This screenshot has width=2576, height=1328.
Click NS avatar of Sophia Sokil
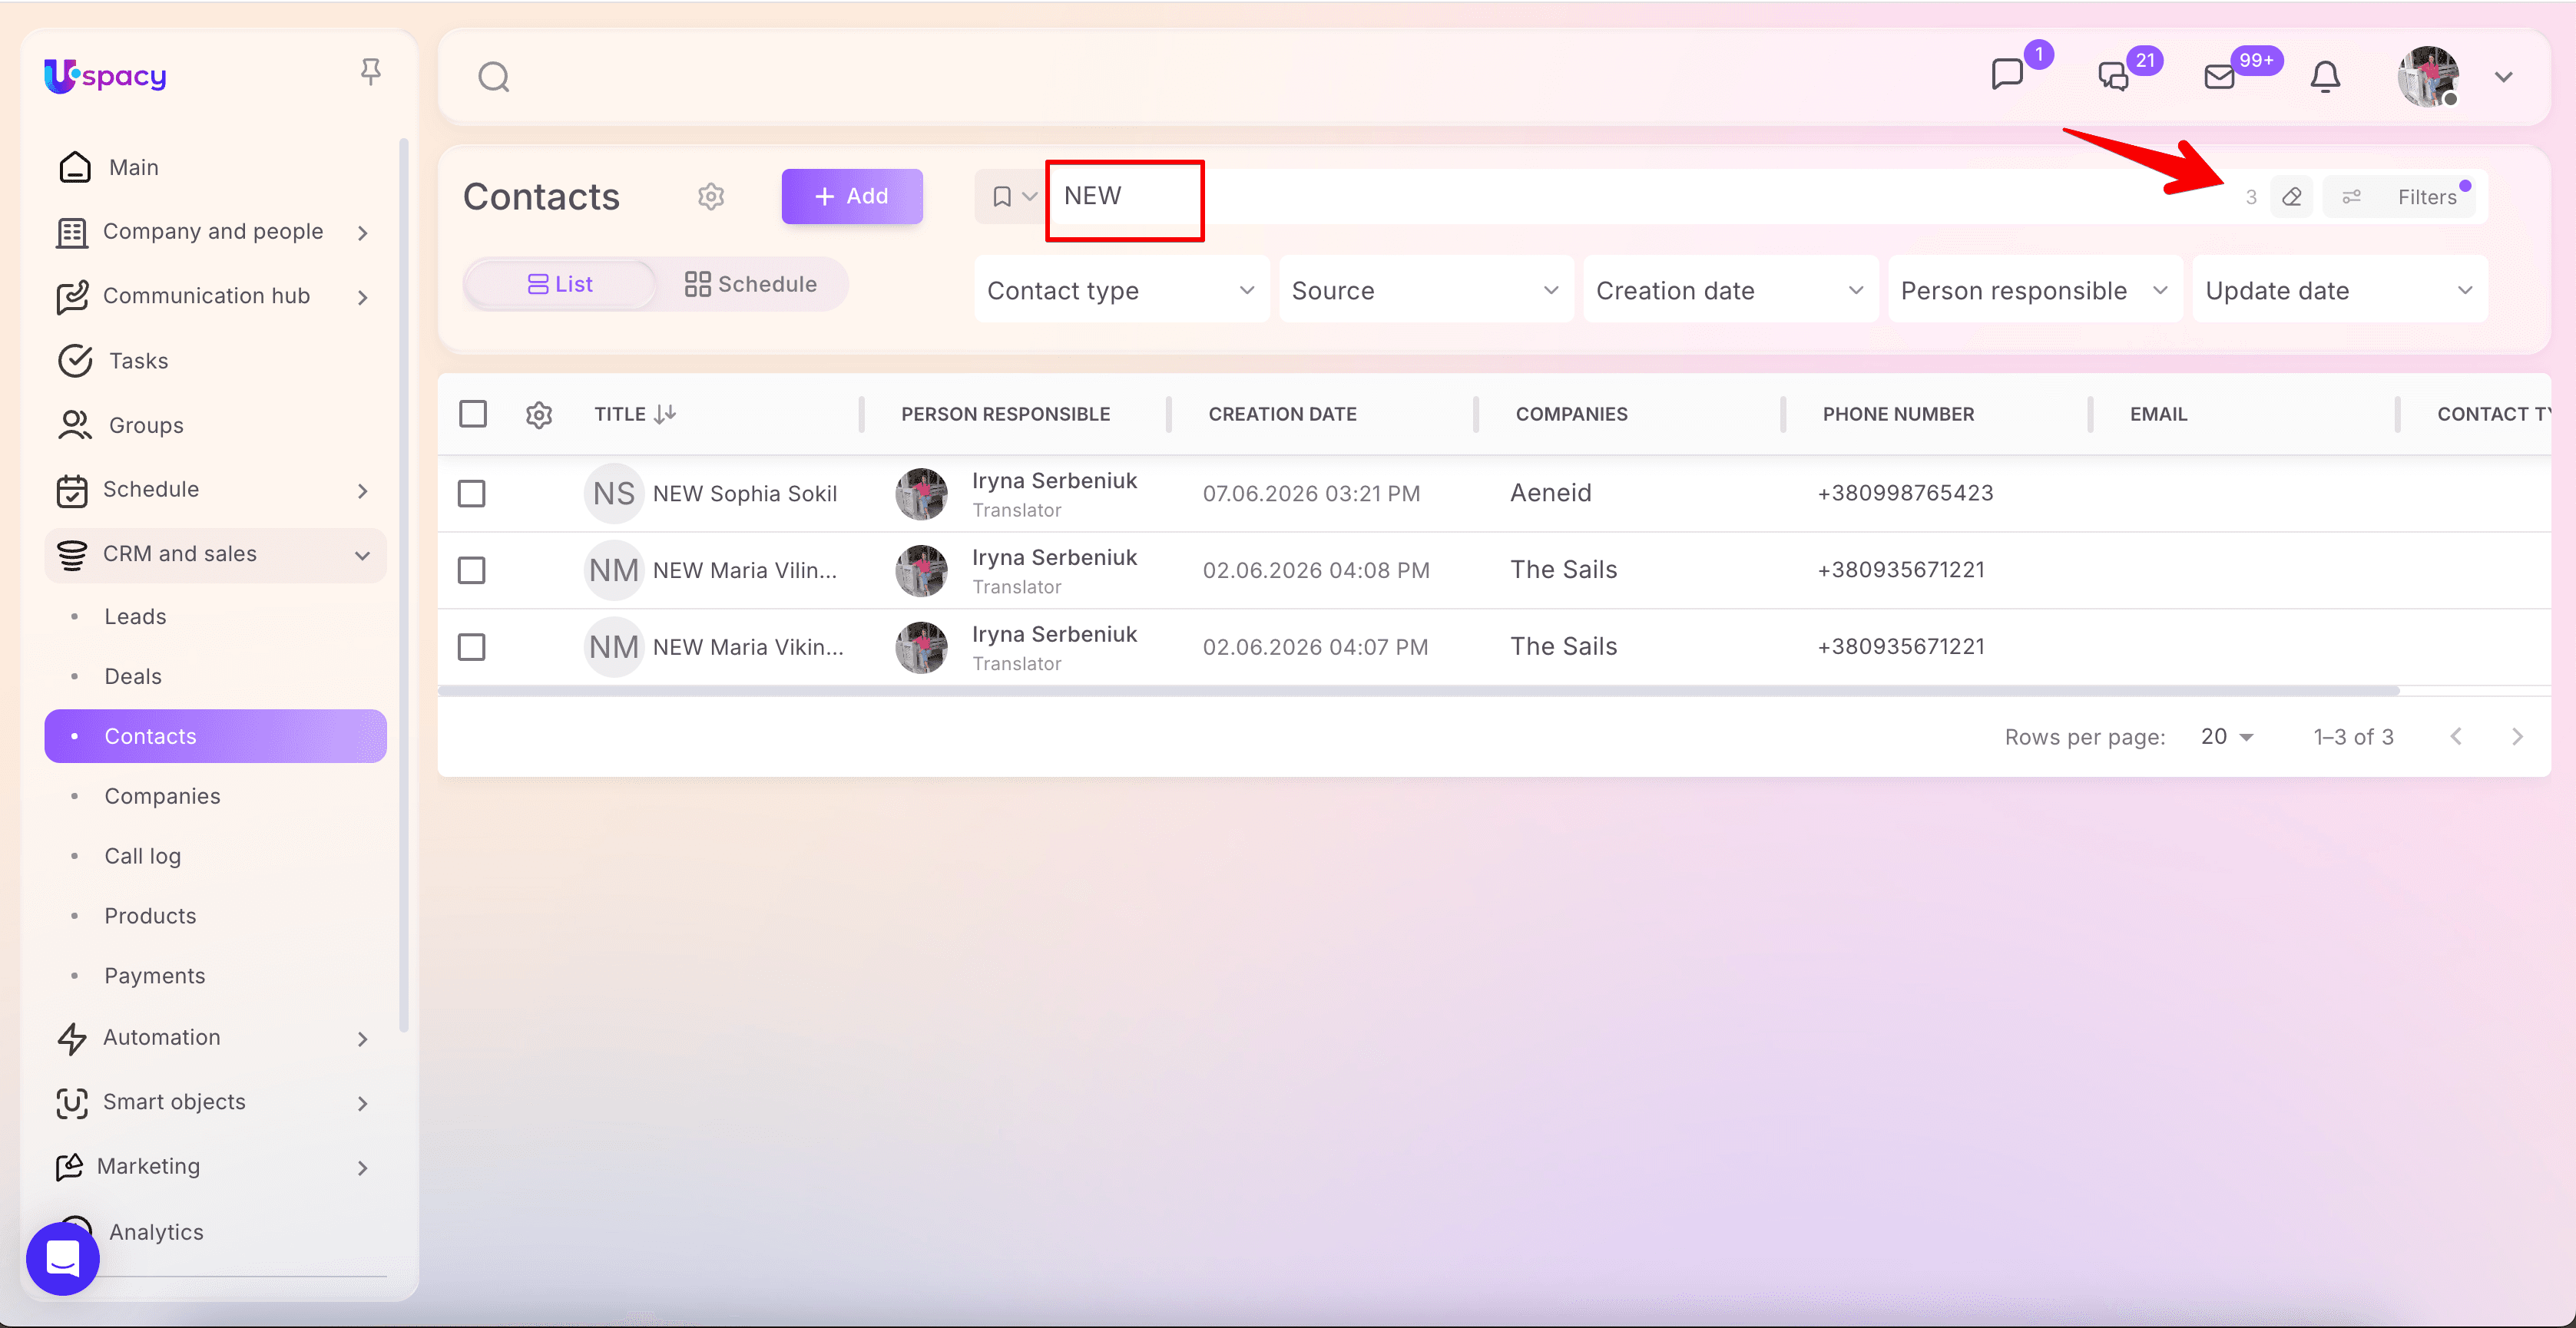[x=613, y=494]
